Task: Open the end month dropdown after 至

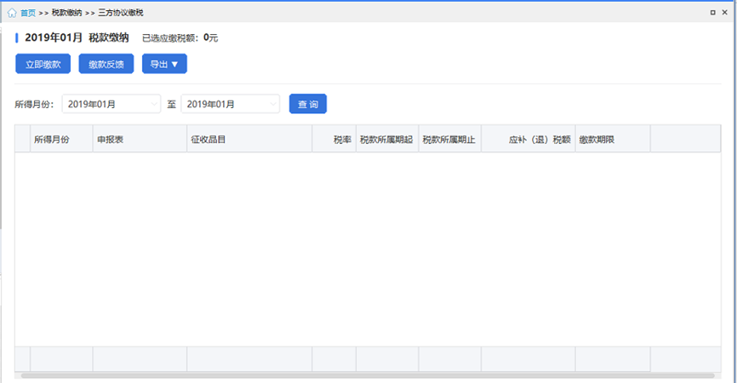Action: (230, 104)
